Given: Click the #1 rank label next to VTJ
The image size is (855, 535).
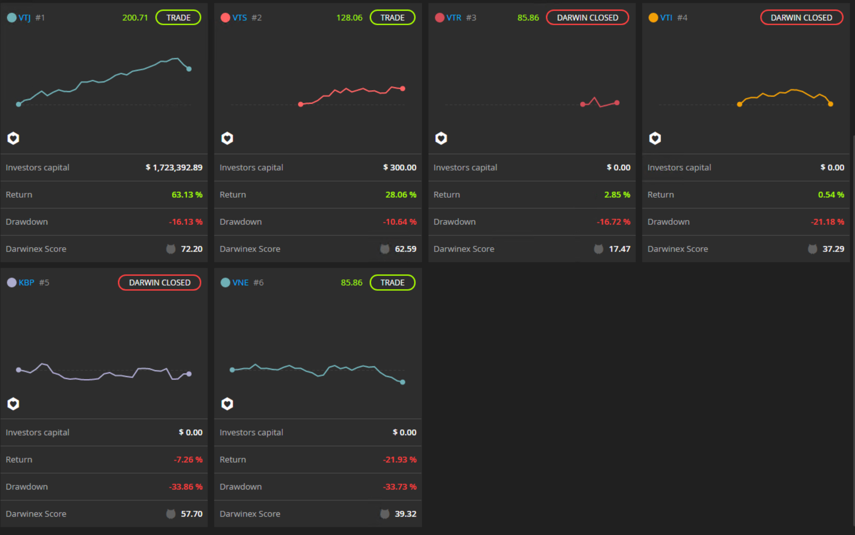Looking at the screenshot, I should point(40,18).
